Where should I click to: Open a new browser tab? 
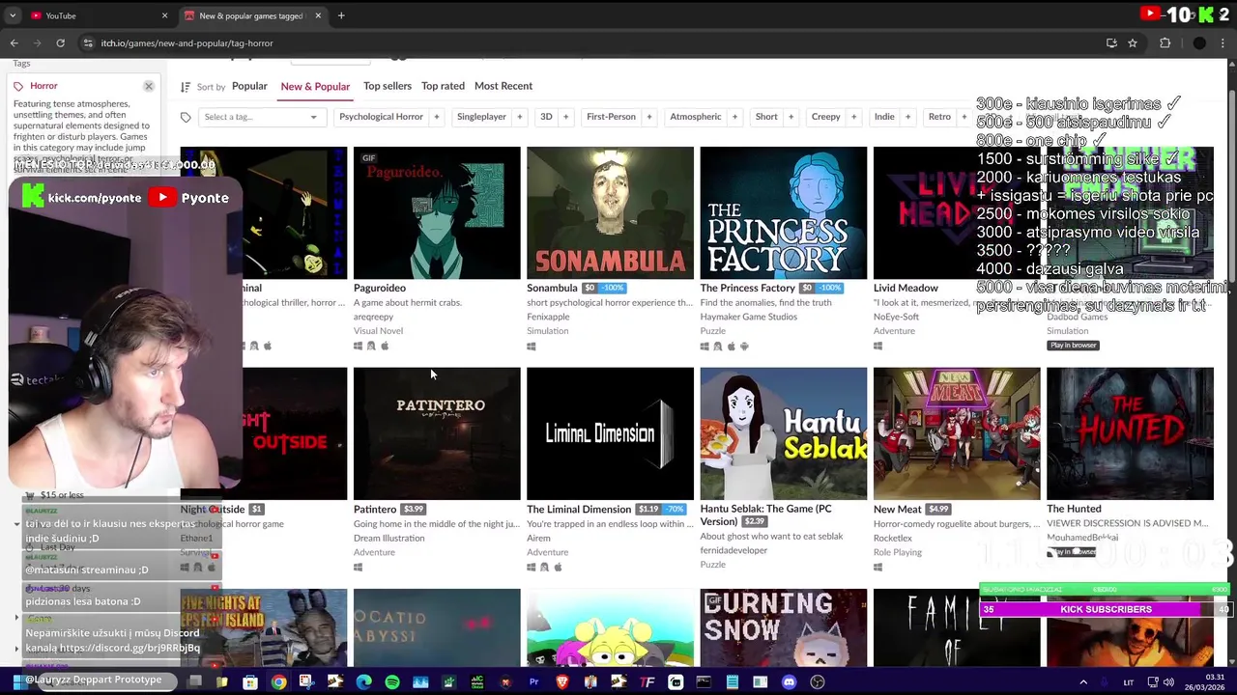coord(341,15)
